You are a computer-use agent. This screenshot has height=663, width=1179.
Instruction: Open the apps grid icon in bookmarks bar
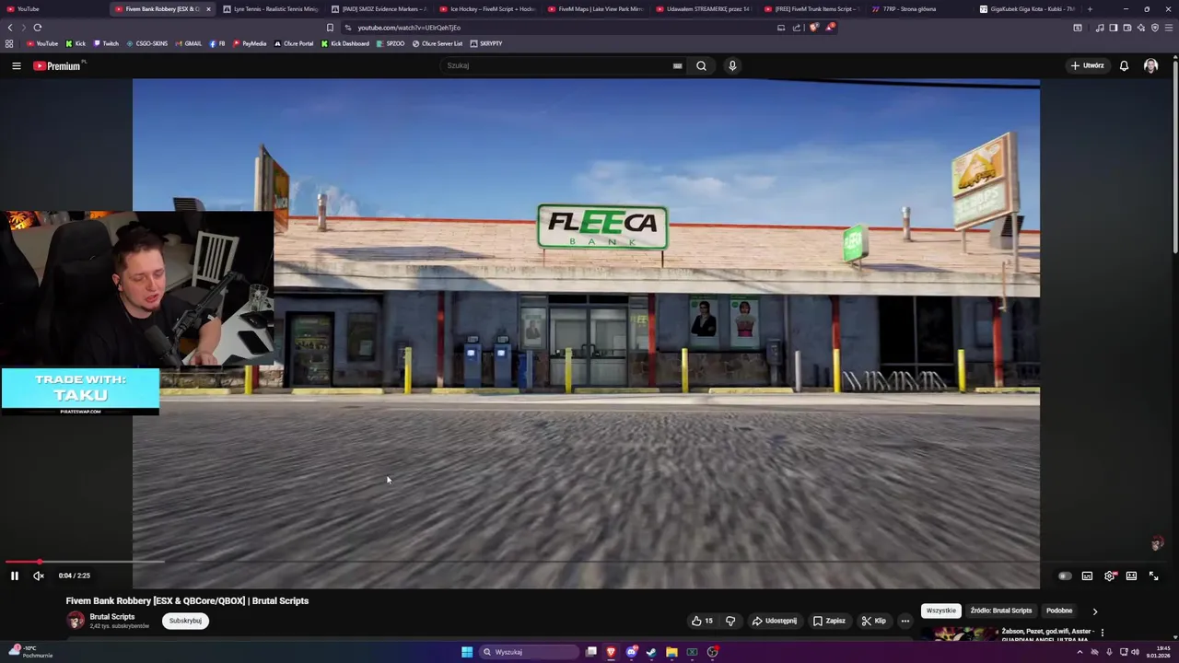(10, 43)
